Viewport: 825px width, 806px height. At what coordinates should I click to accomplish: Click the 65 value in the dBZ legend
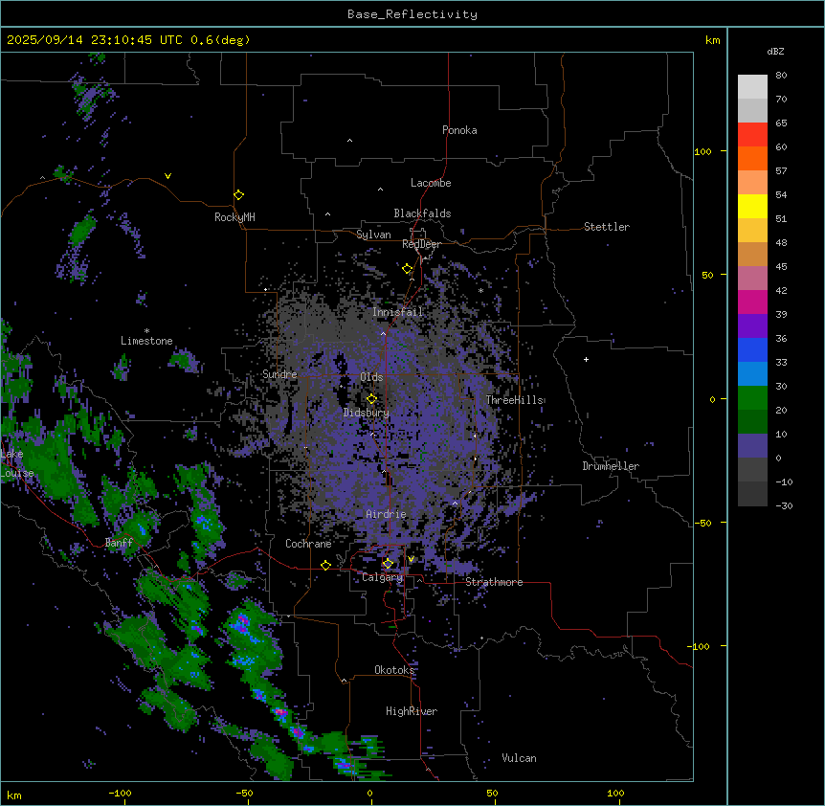[781, 123]
